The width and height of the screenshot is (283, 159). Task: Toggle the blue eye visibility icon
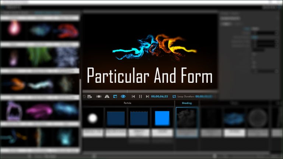pyautogui.click(x=123, y=96)
